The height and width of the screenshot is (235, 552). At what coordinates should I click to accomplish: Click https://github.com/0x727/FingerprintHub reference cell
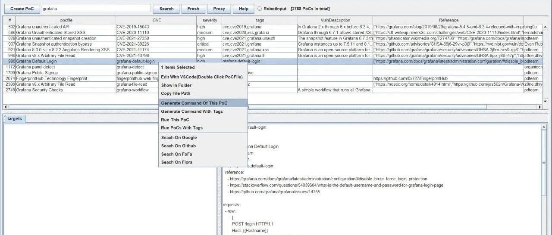coord(448,79)
